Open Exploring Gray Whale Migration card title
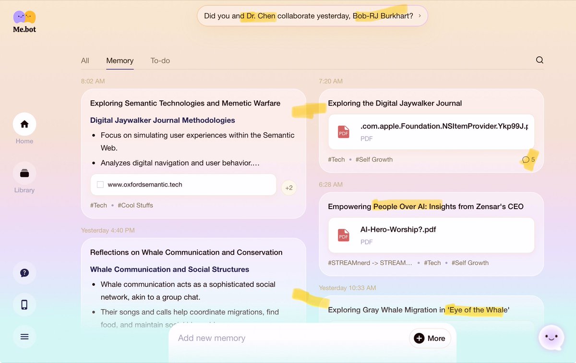The image size is (576, 363). [x=419, y=310]
